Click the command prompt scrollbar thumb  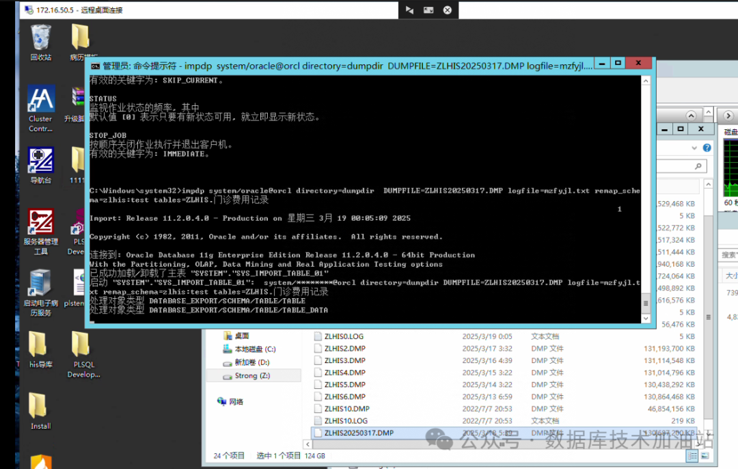(x=646, y=304)
